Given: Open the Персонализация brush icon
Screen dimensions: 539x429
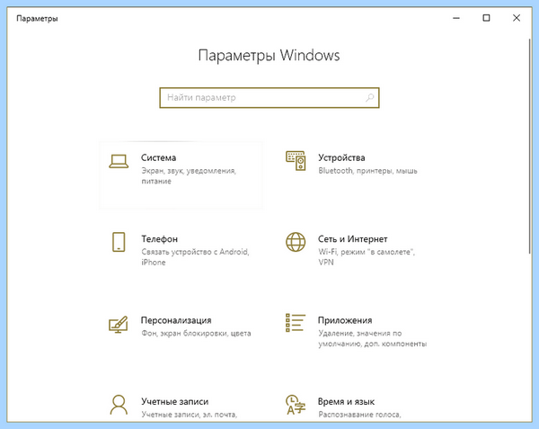Looking at the screenshot, I should [119, 324].
